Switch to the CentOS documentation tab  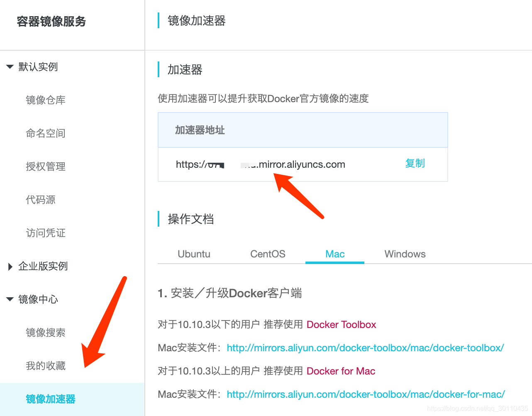(x=268, y=254)
